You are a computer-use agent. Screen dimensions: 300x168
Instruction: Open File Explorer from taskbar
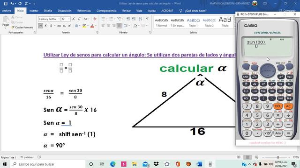[x=135, y=164]
